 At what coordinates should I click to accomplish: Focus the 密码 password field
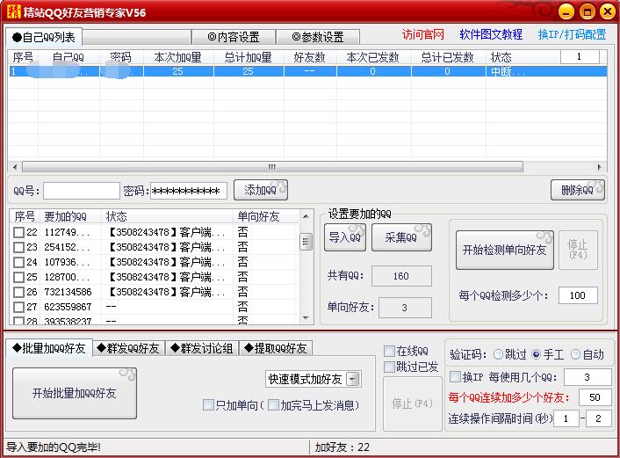pos(189,191)
